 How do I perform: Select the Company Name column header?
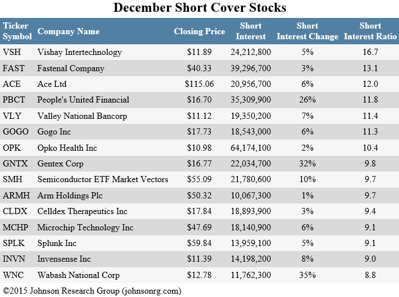coord(67,31)
